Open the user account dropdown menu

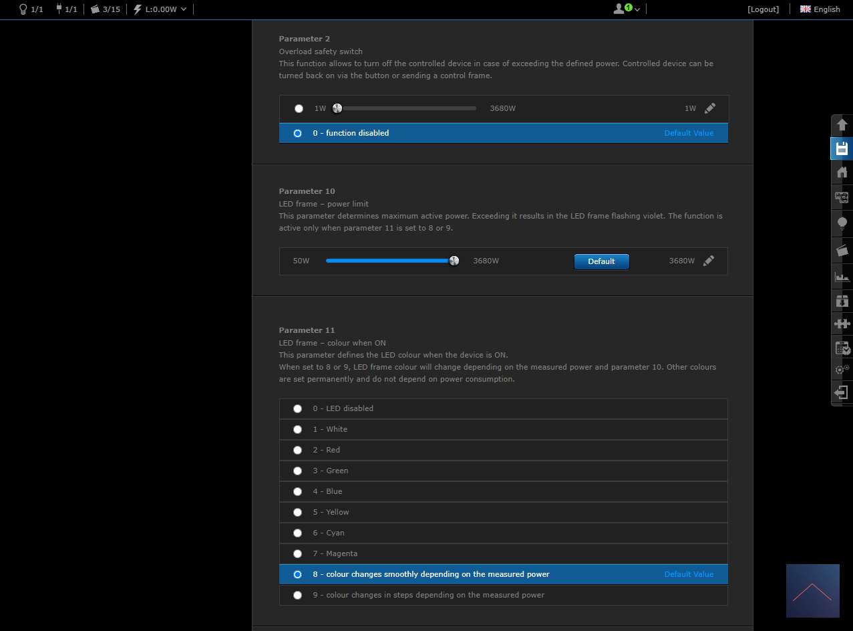[627, 9]
